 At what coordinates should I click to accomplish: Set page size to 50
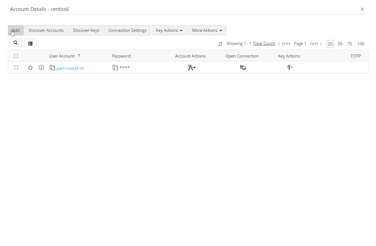[340, 44]
